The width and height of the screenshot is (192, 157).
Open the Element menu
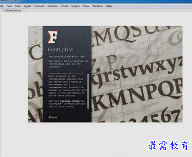click(x=39, y=6)
